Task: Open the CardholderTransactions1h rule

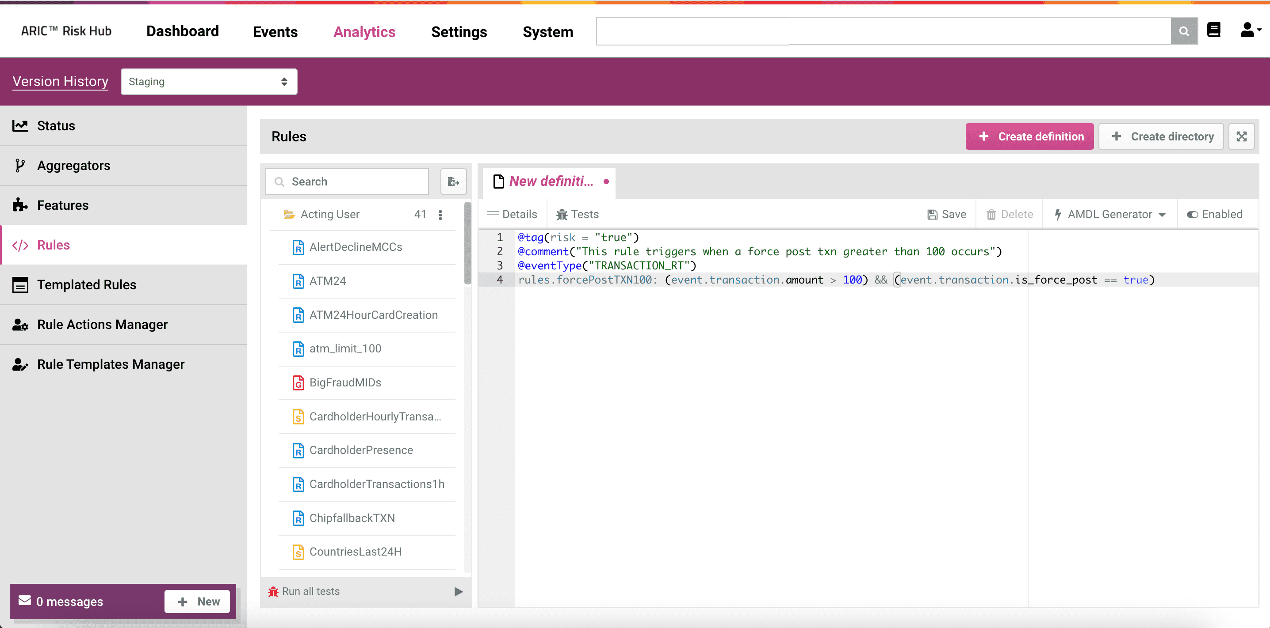Action: click(x=367, y=484)
